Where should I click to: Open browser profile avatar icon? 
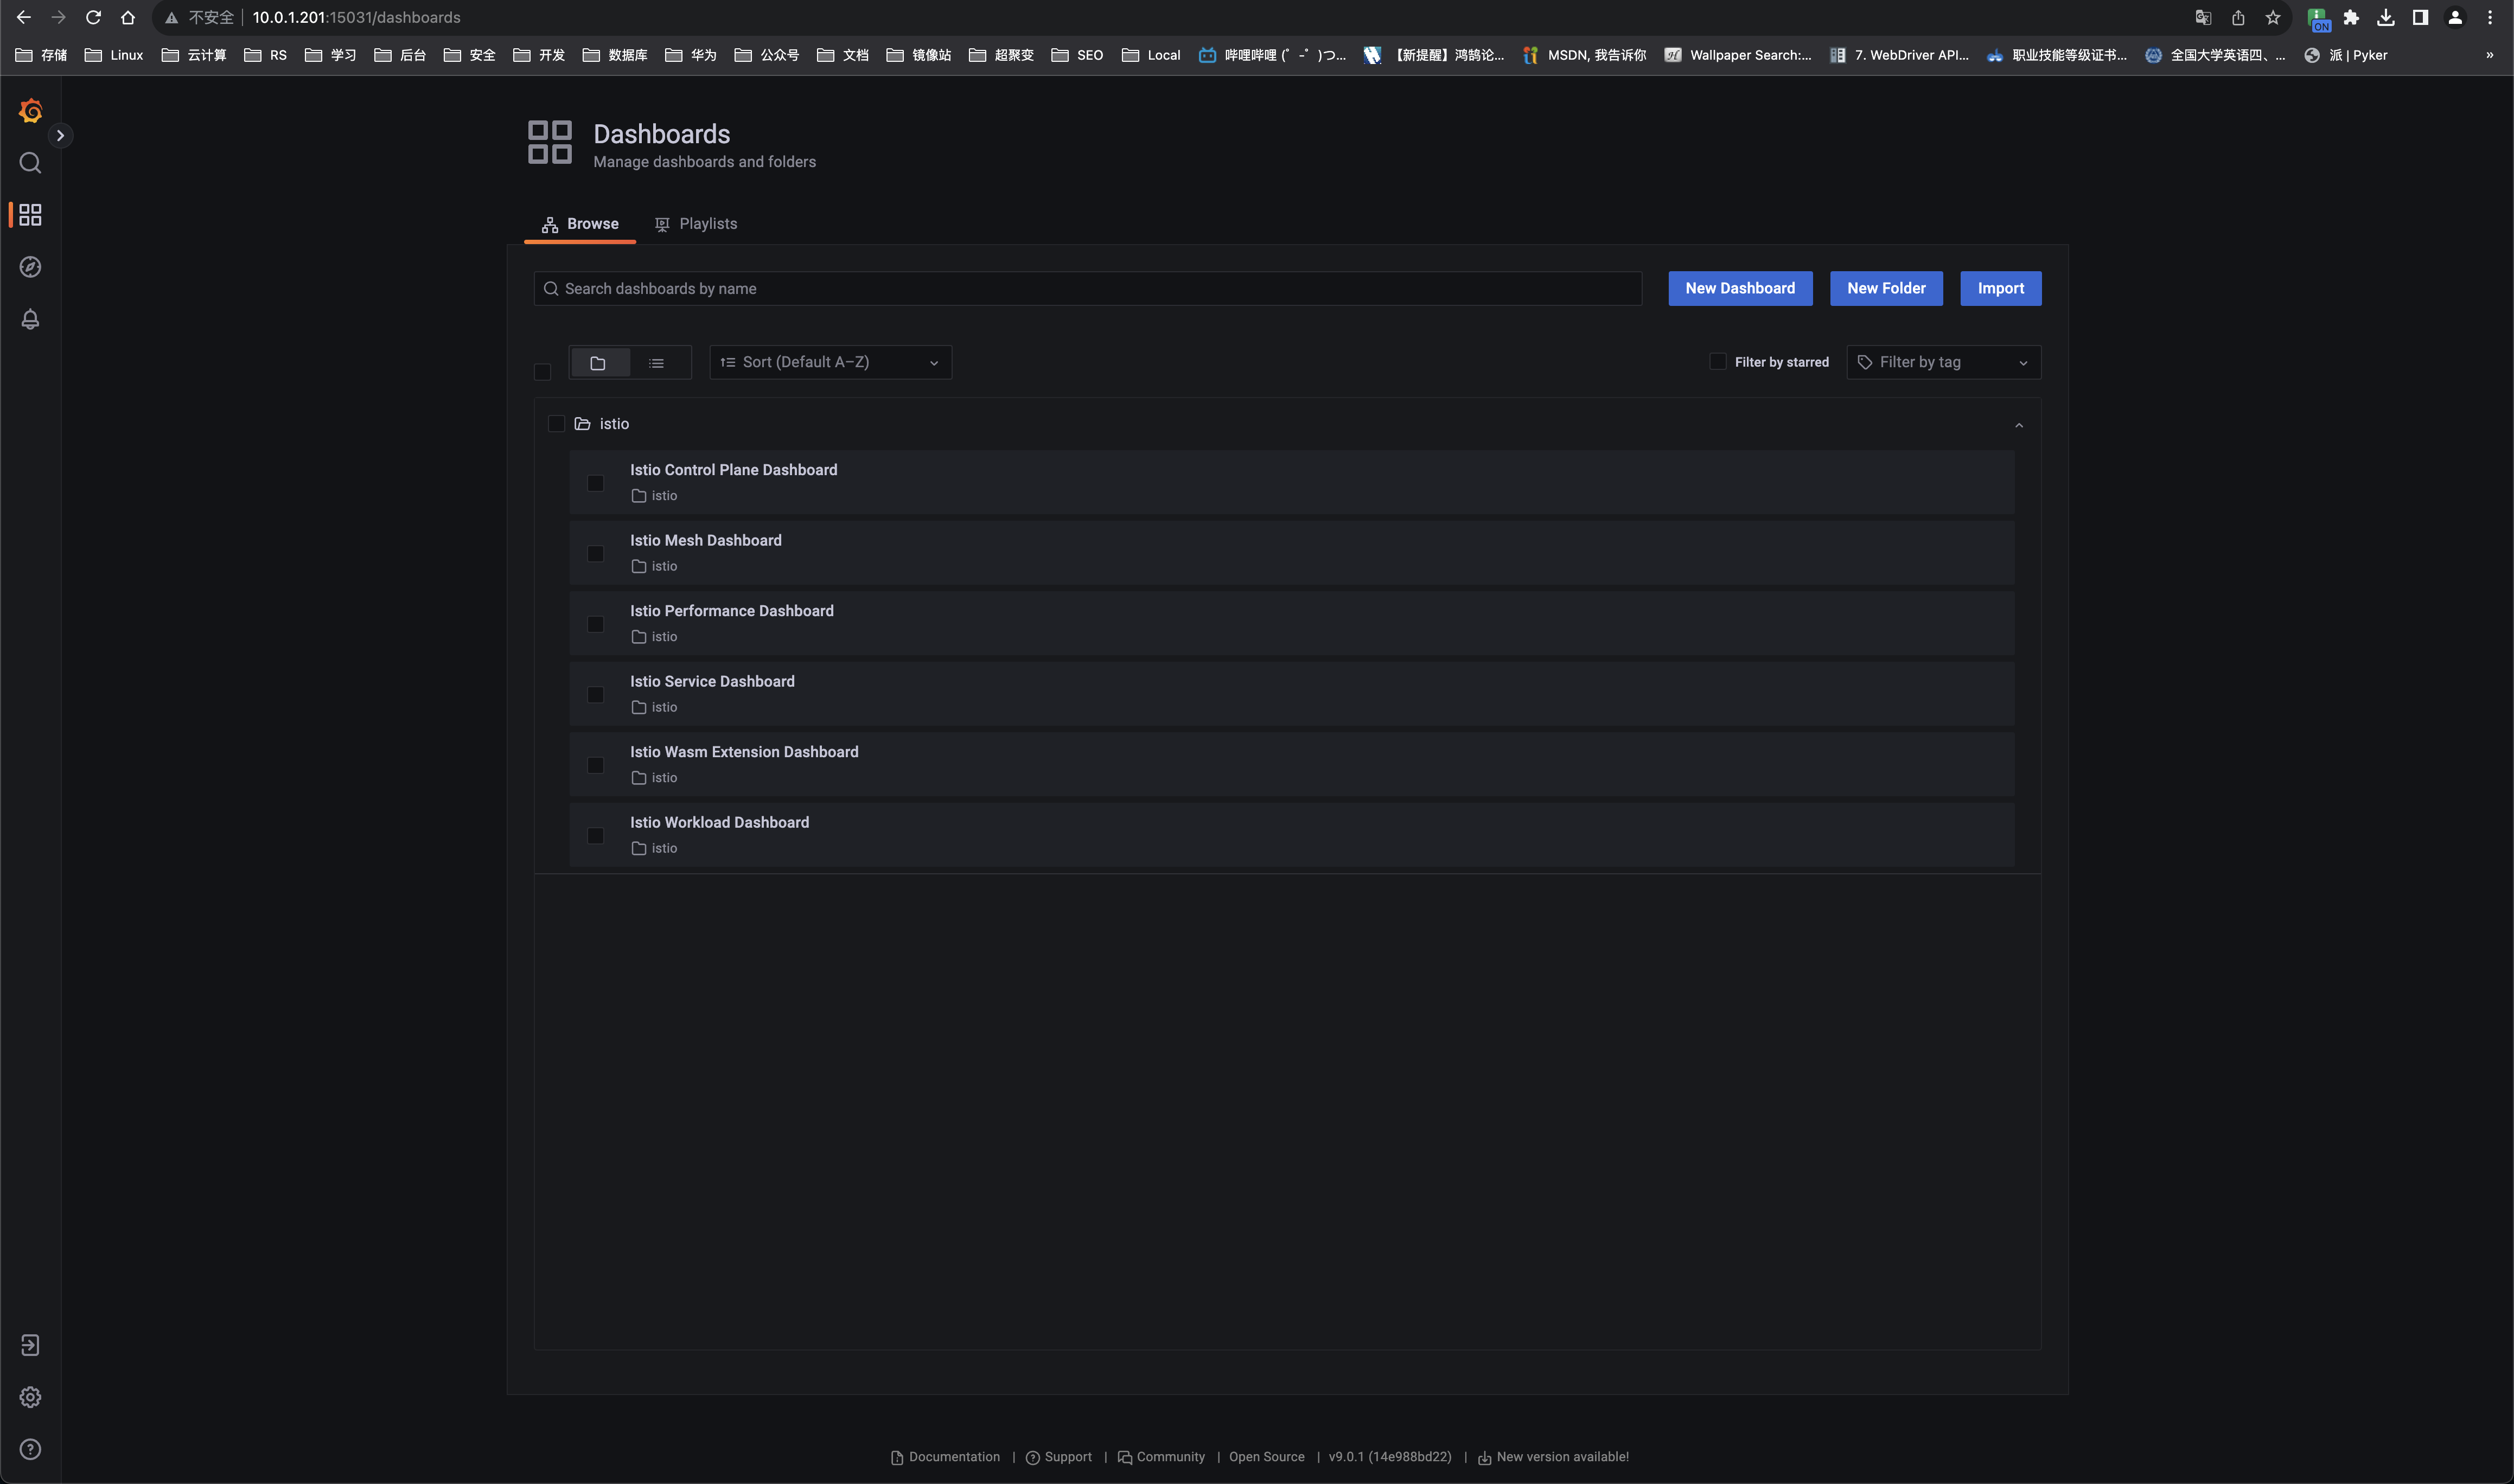pos(2455,17)
